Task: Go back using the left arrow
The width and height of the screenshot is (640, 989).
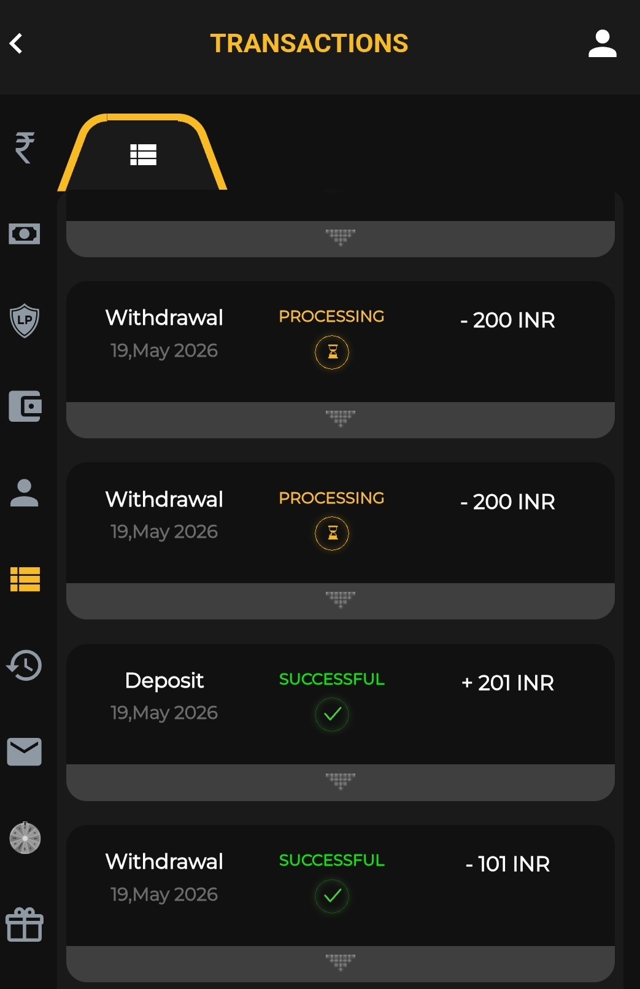Action: [17, 44]
